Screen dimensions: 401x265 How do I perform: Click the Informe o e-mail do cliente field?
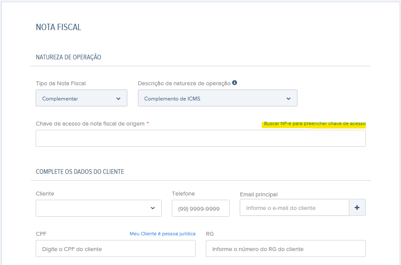(294, 207)
